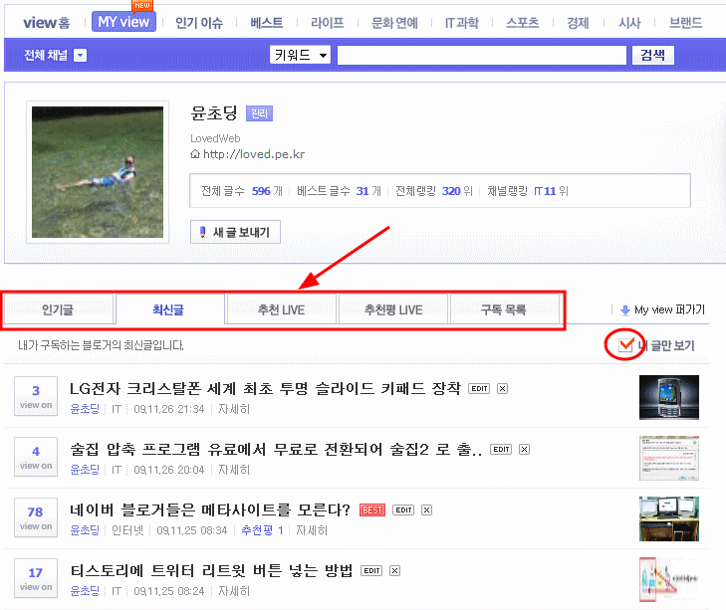The image size is (726, 610).
Task: Switch to the 구독 목록 tab
Action: point(504,309)
